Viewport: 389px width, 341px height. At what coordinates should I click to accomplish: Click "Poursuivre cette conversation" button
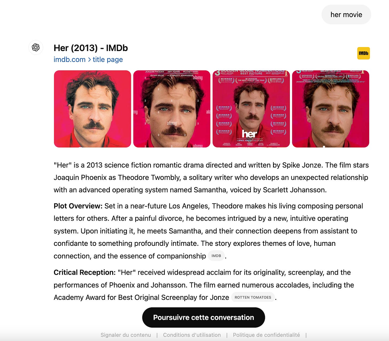(x=204, y=317)
